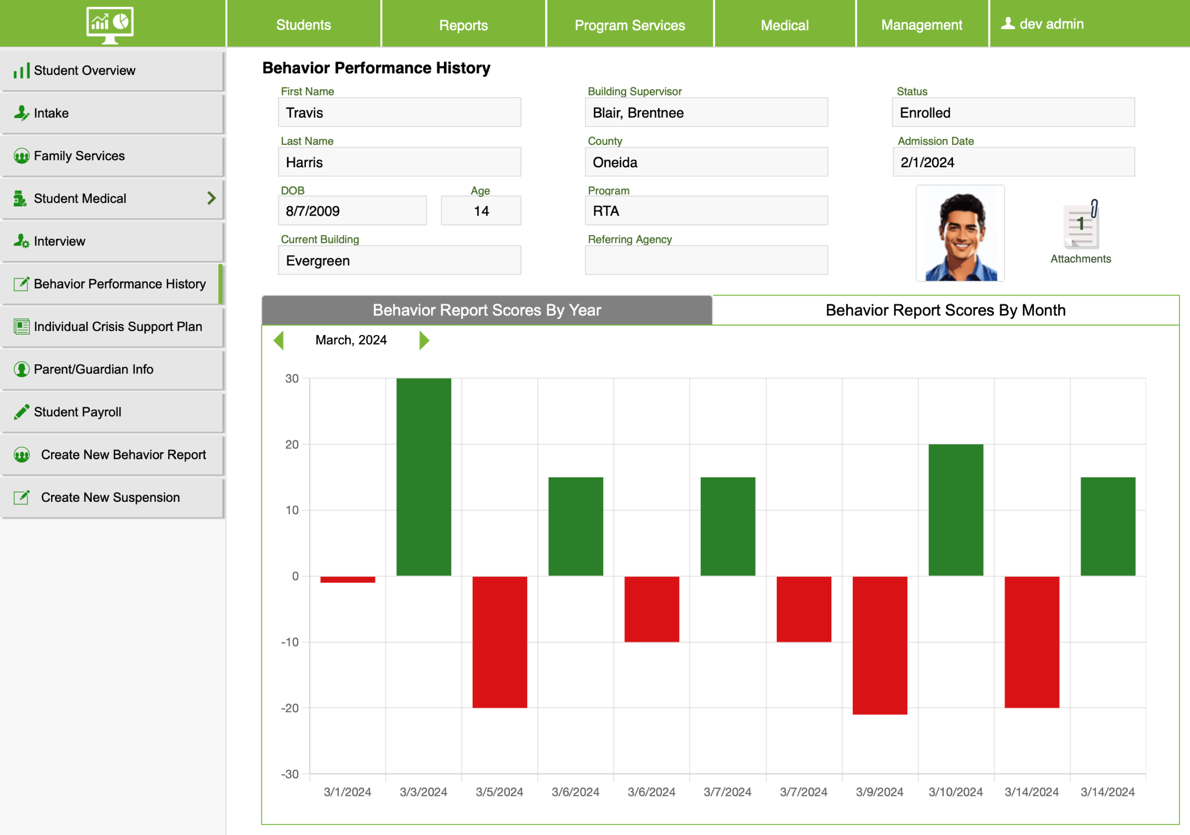Click the empty Referring Agency field
The height and width of the screenshot is (835, 1190).
(707, 260)
